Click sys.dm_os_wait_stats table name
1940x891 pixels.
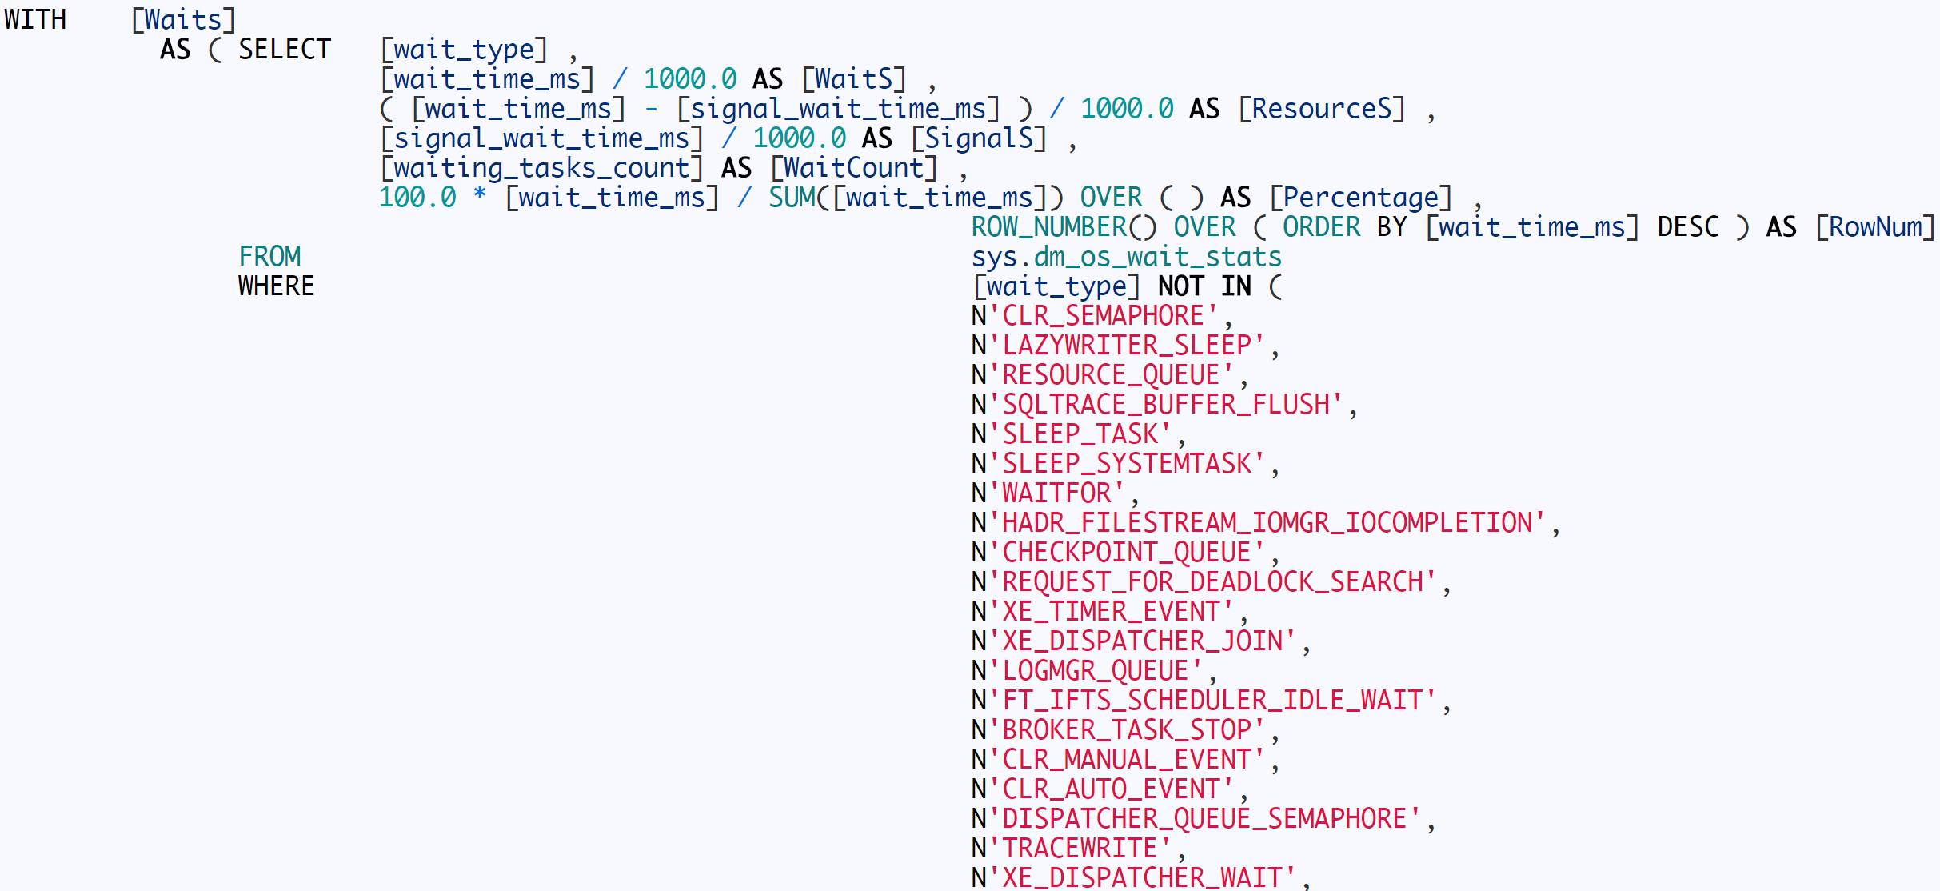1126,257
